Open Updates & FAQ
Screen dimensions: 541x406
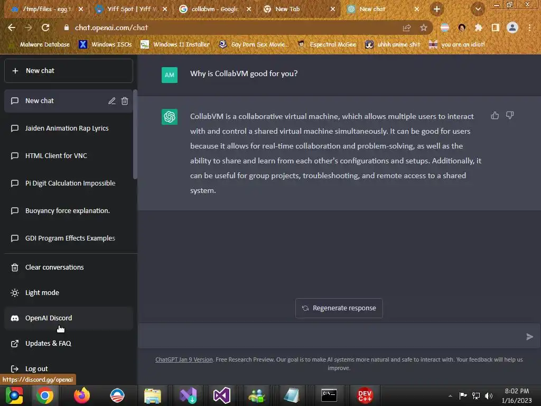69,344
